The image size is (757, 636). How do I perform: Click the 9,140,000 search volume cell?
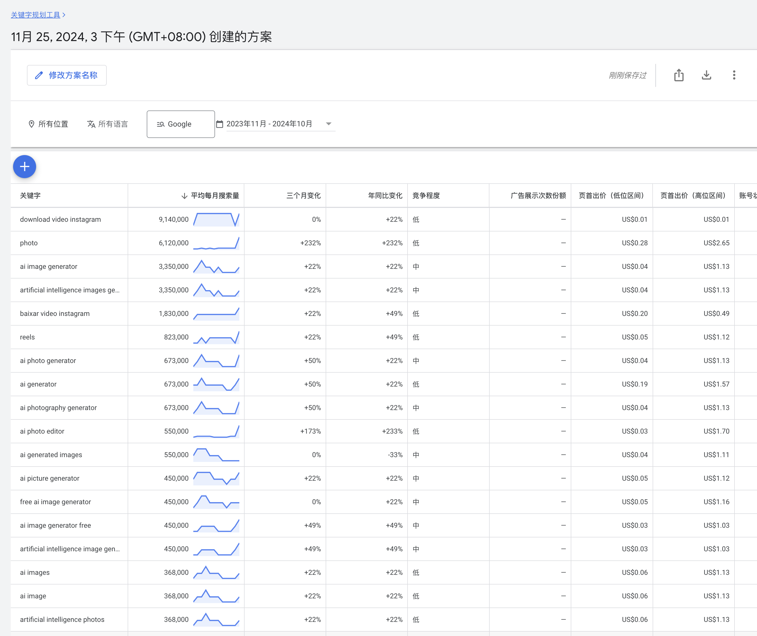point(173,220)
